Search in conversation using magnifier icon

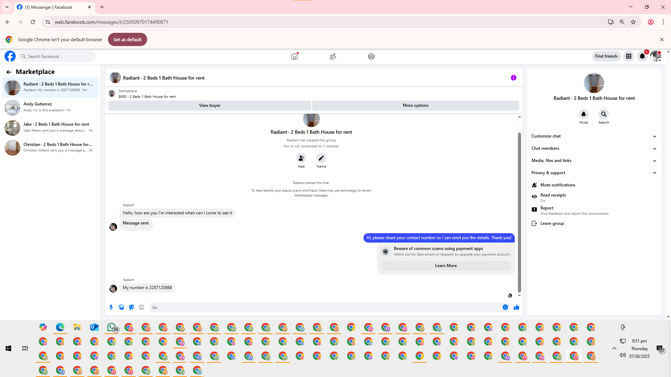(604, 114)
